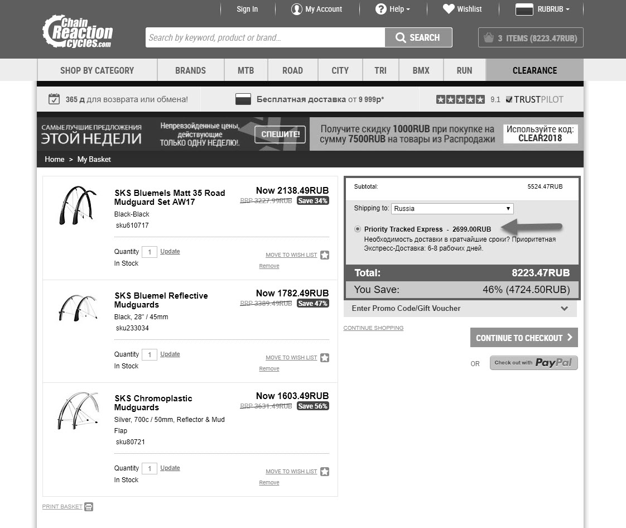Click quantity field for SKS Bluemels Matt 35
626x528 pixels.
point(150,252)
